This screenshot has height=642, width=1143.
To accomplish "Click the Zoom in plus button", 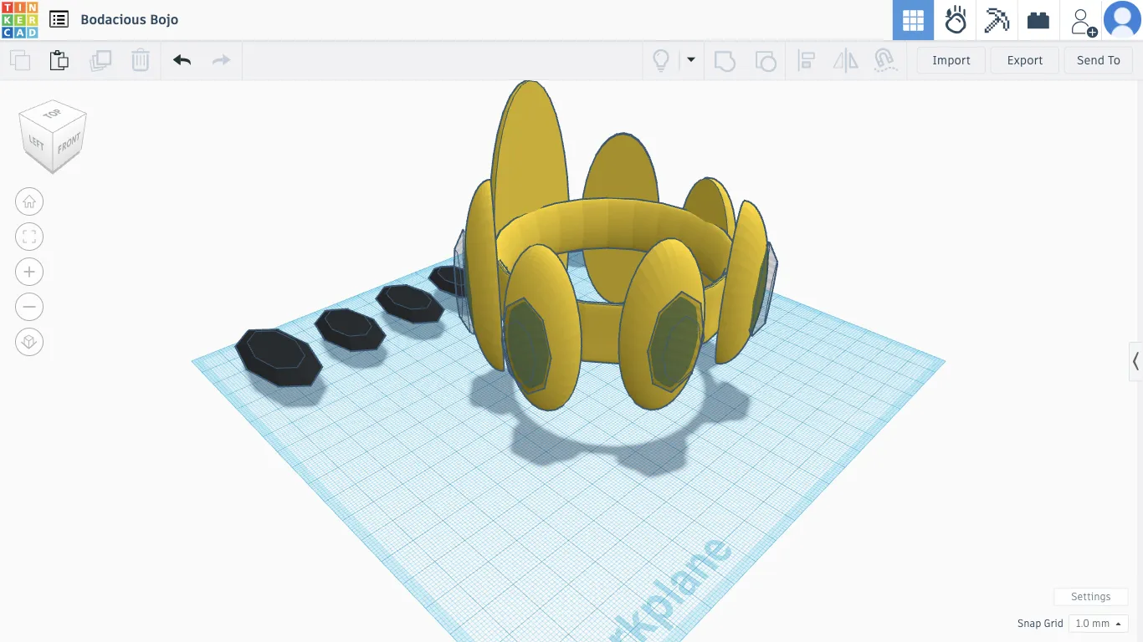I will pos(29,272).
